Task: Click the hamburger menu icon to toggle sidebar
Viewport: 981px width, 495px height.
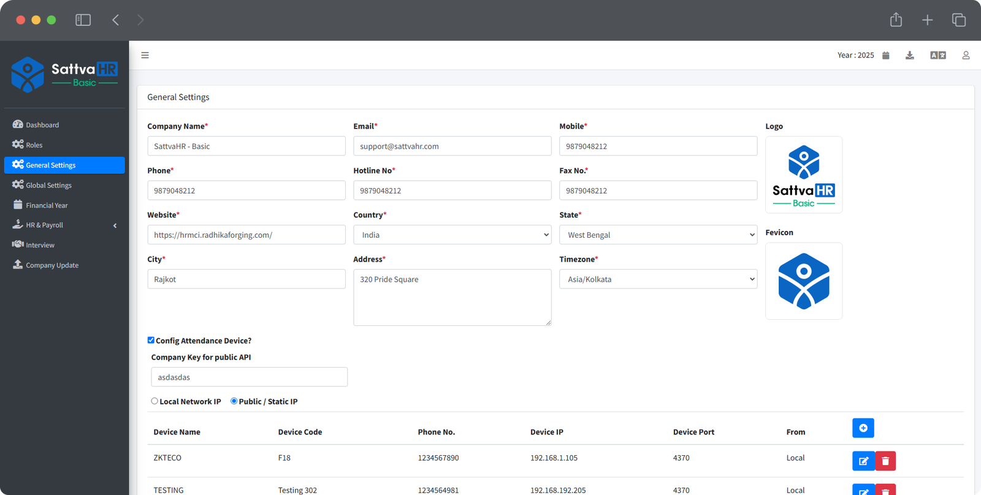Action: 145,55
